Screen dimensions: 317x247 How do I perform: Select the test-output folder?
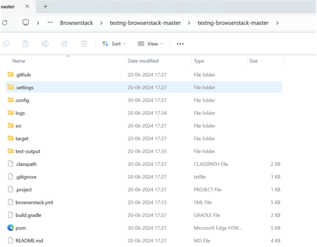[28, 151]
